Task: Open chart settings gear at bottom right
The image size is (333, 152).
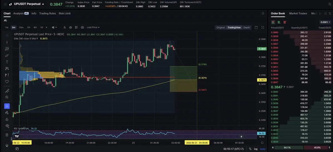Action: [x=262, y=143]
